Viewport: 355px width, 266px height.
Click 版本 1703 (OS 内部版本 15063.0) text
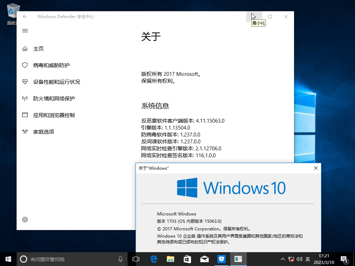click(x=189, y=221)
